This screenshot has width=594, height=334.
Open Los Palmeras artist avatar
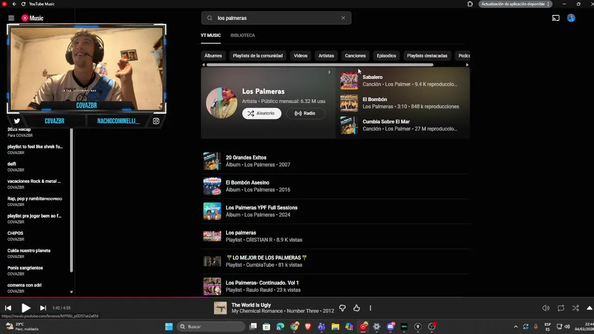[221, 103]
